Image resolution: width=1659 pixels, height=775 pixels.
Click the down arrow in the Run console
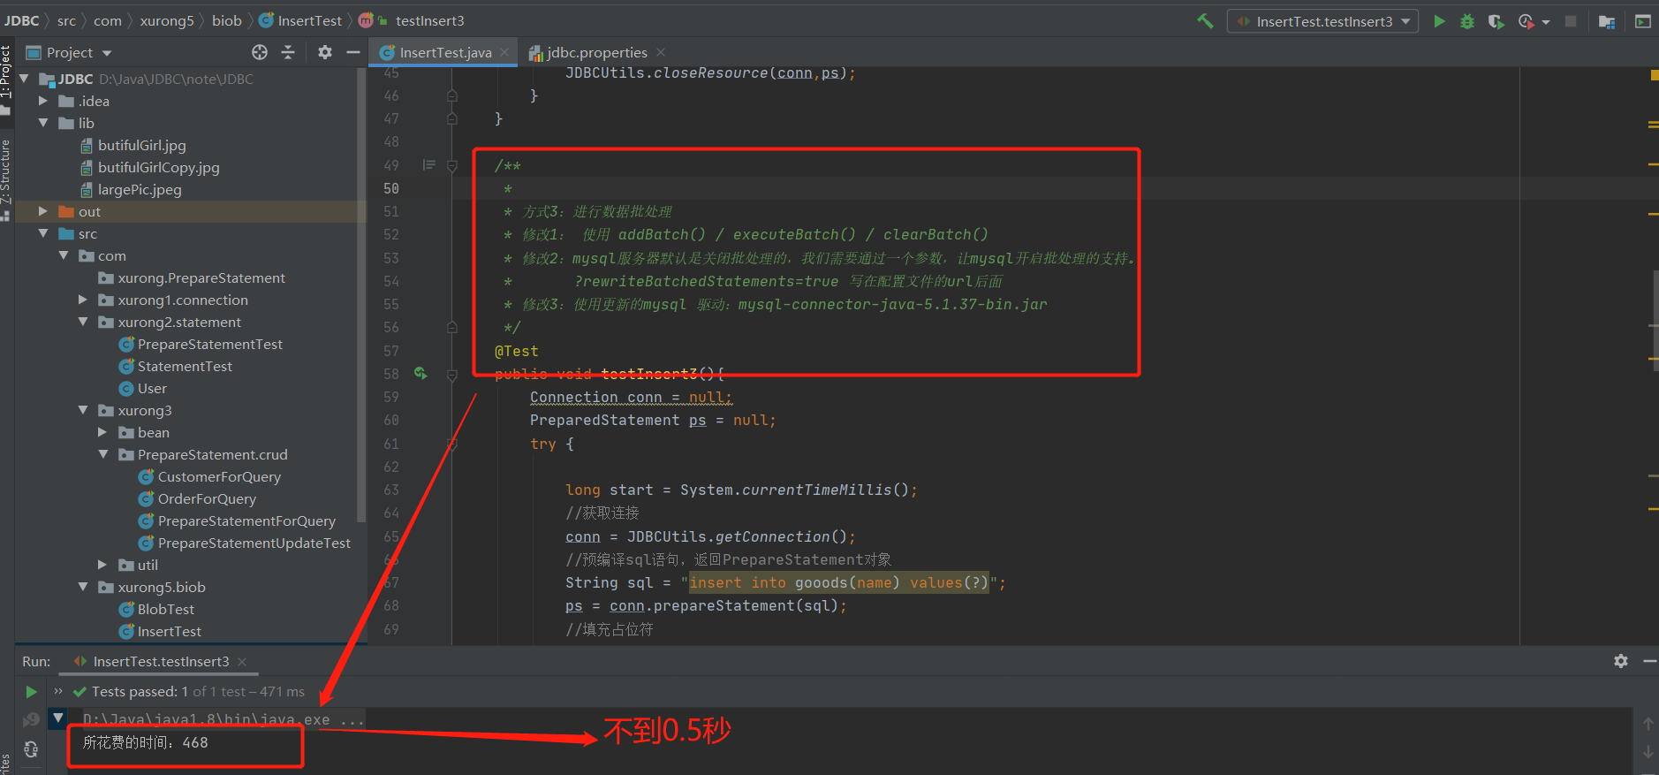point(1648,752)
